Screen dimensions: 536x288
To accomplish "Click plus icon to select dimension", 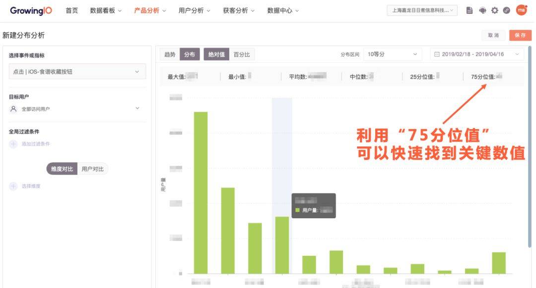I will [x=13, y=186].
